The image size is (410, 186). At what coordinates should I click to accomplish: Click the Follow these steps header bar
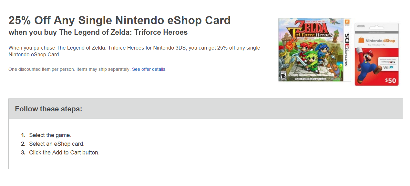click(206, 109)
